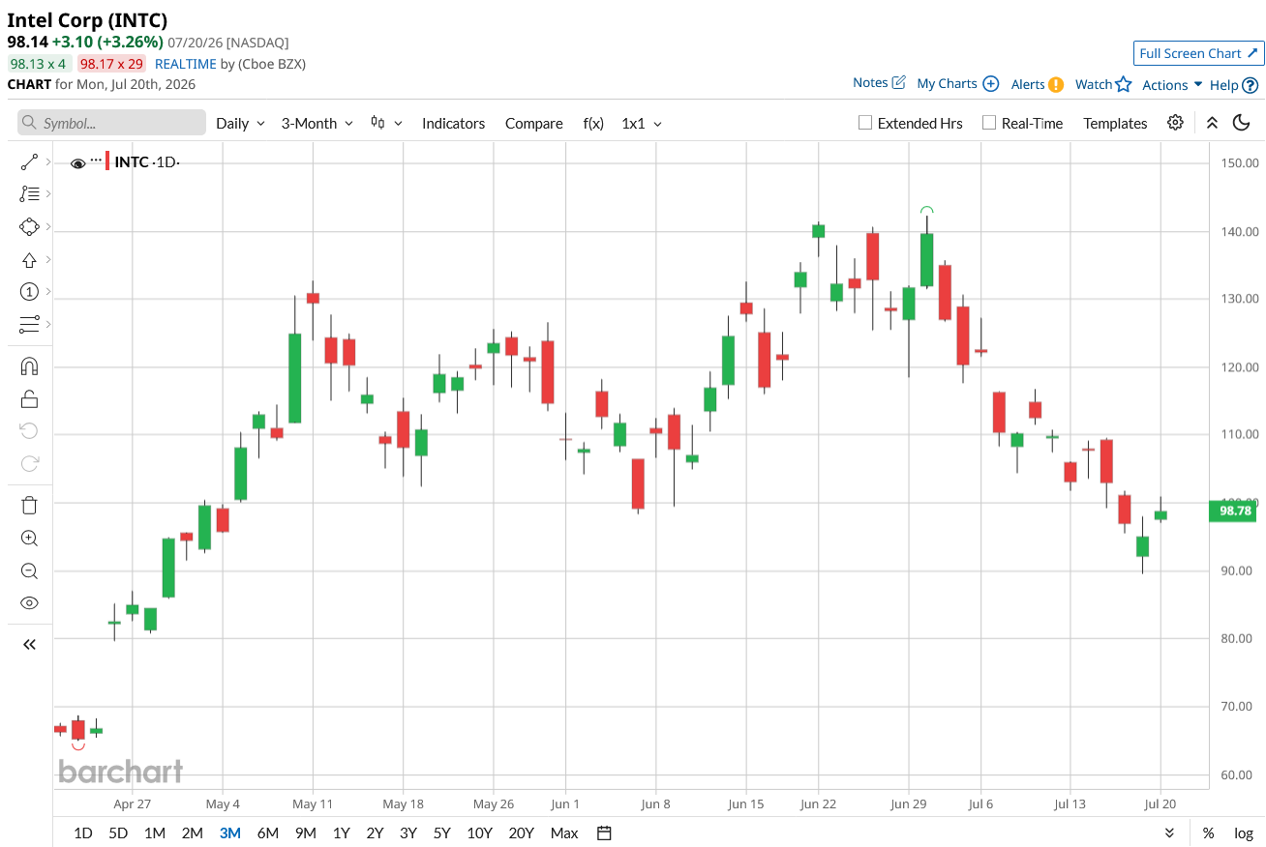Open the 1x1 grid layout dropdown

pos(642,123)
